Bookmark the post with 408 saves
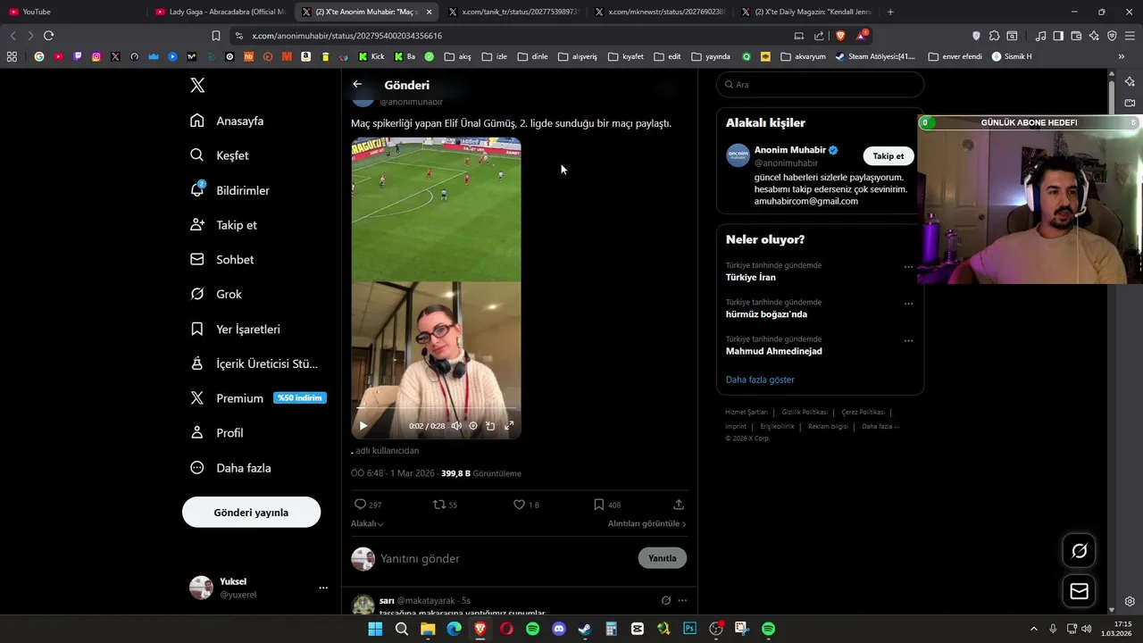 (599, 505)
